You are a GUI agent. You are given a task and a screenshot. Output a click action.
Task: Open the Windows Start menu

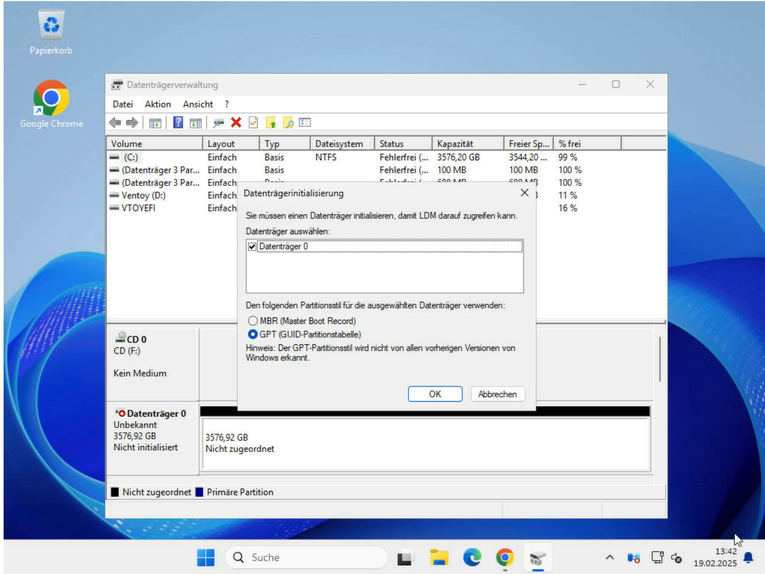pyautogui.click(x=206, y=557)
